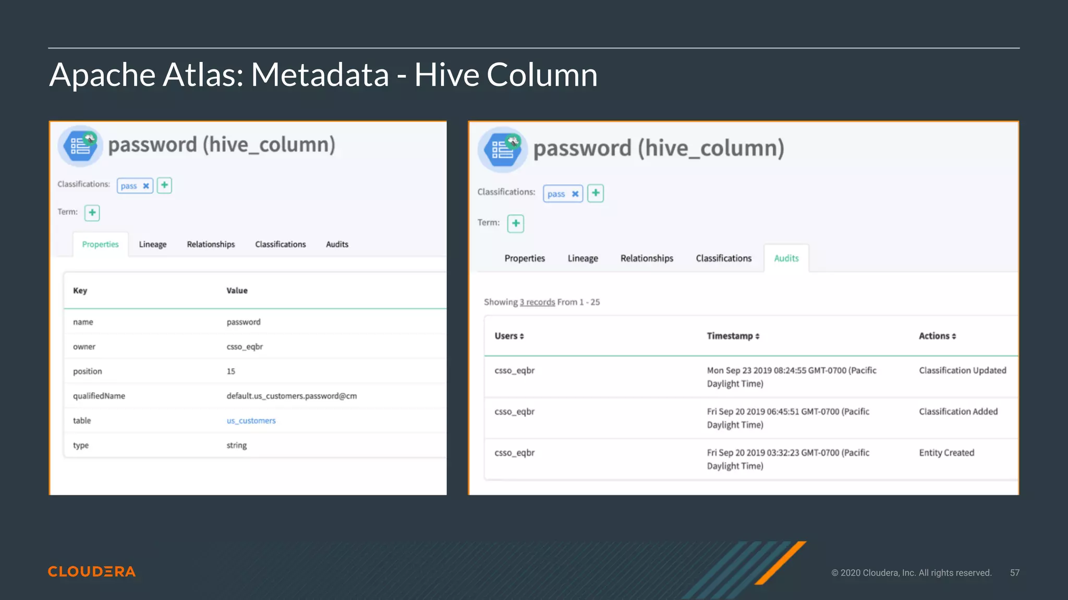Click the pass tag label in left panel
Image resolution: width=1068 pixels, height=600 pixels.
[129, 186]
